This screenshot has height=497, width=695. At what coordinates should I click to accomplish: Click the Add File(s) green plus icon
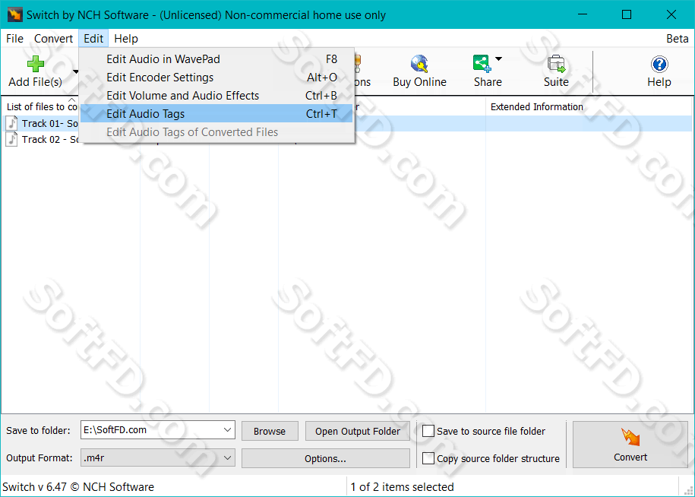[x=36, y=65]
